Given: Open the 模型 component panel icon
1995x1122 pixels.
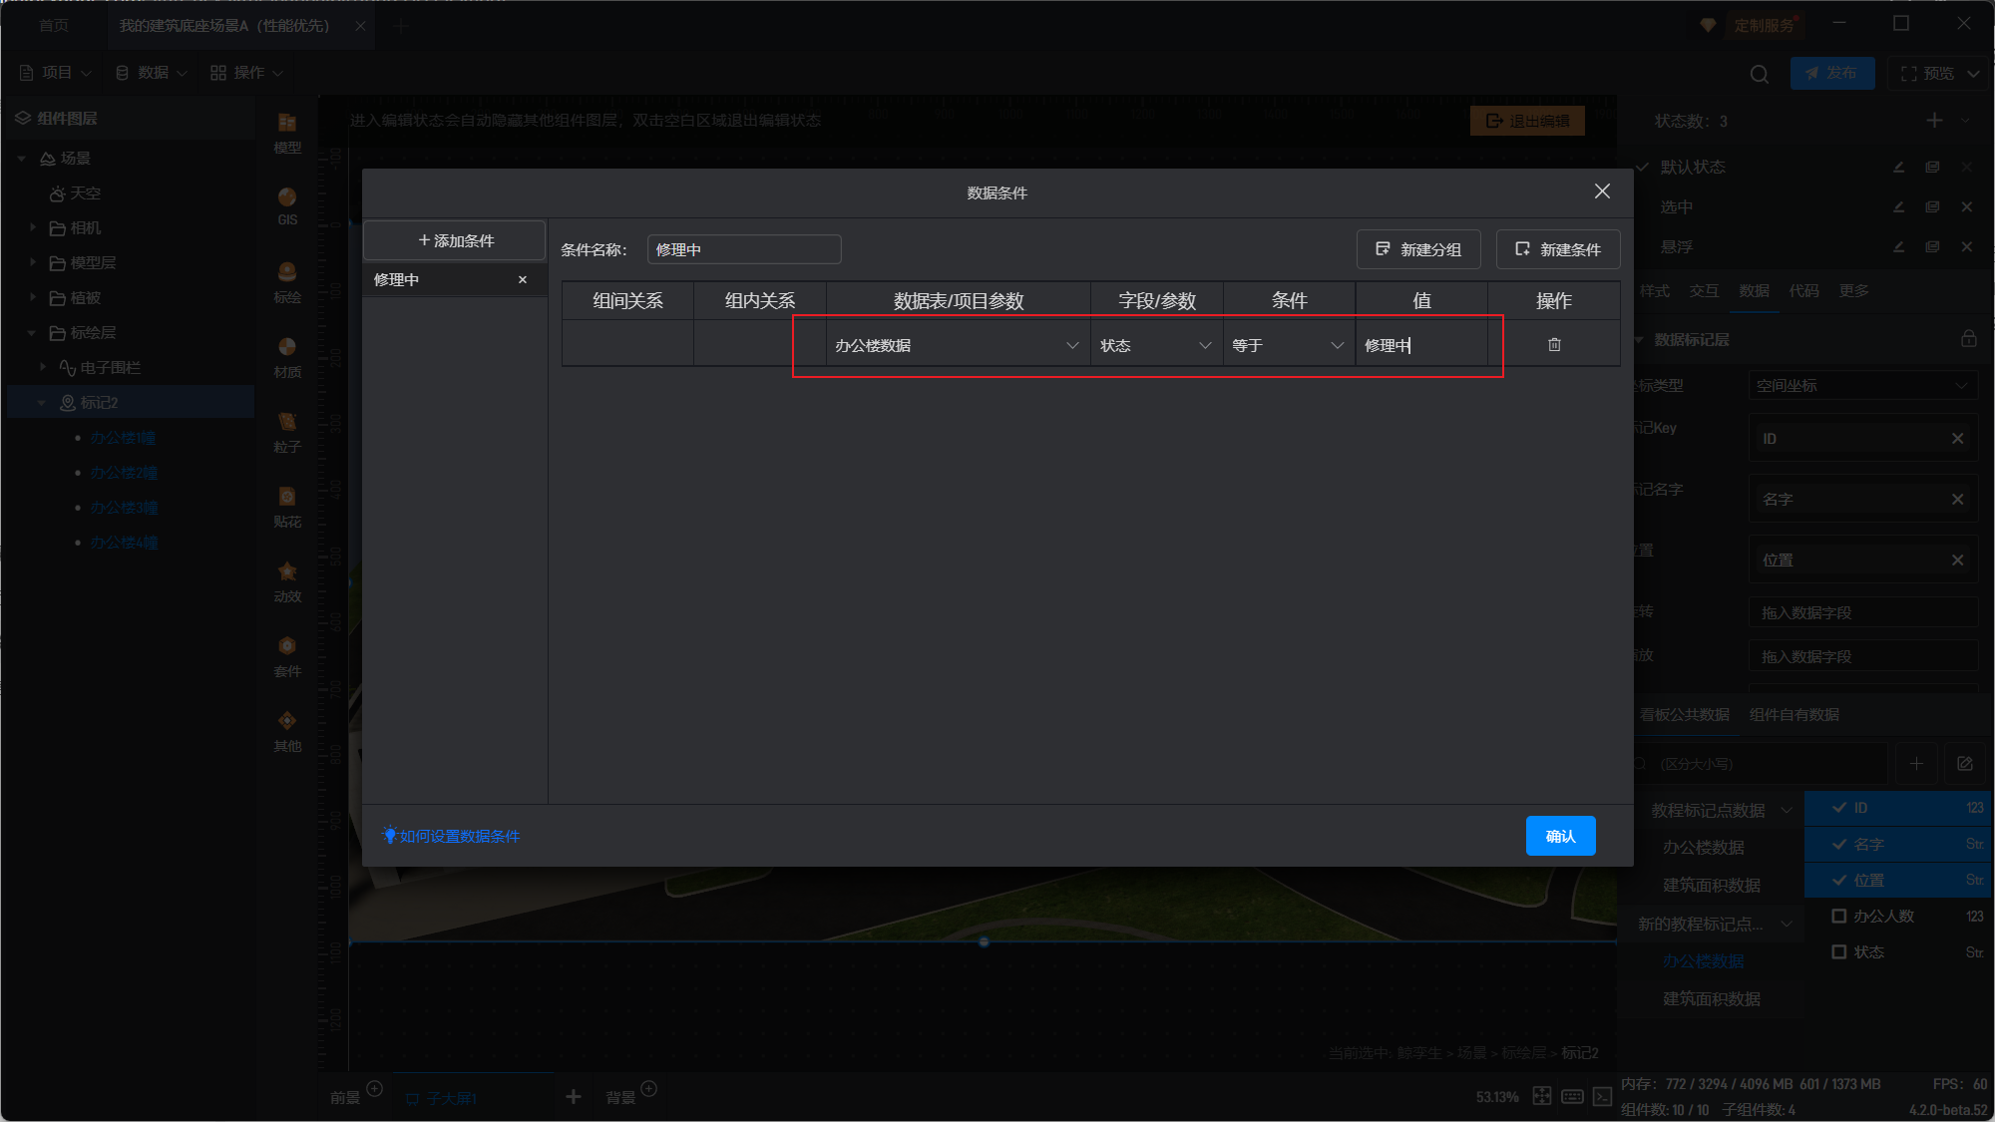Looking at the screenshot, I should [x=287, y=132].
